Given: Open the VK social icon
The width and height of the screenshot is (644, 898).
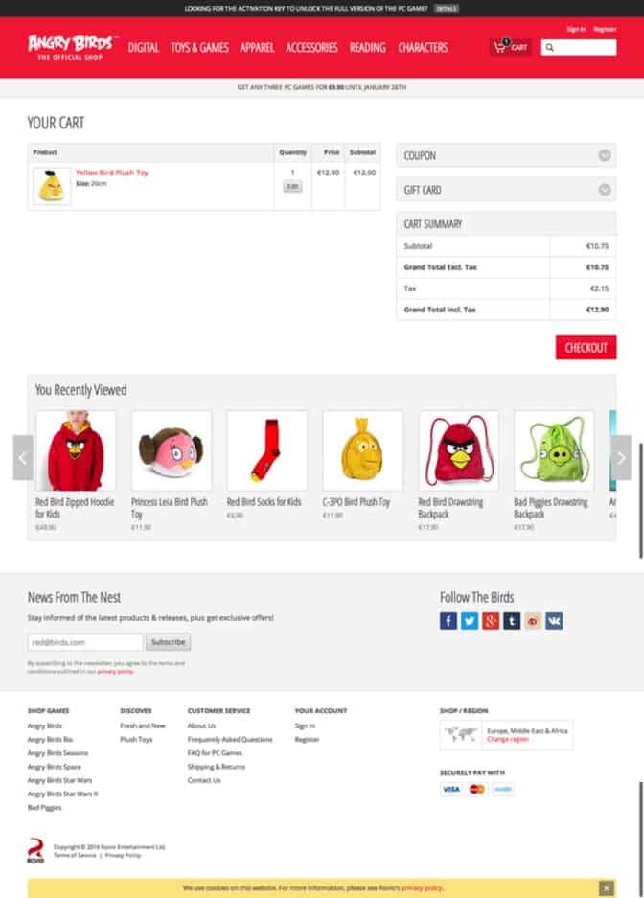Looking at the screenshot, I should click(554, 621).
